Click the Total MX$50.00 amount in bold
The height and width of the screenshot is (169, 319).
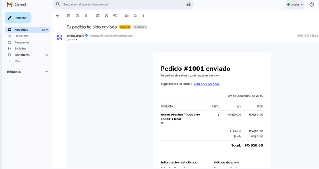click(x=254, y=145)
